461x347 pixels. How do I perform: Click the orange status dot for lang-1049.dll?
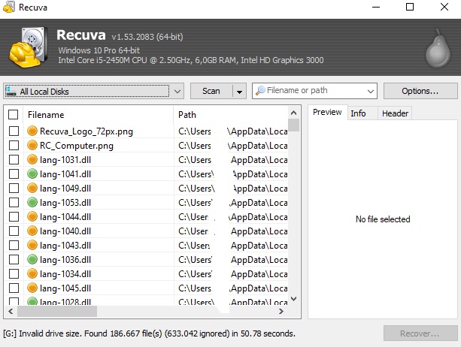click(32, 188)
